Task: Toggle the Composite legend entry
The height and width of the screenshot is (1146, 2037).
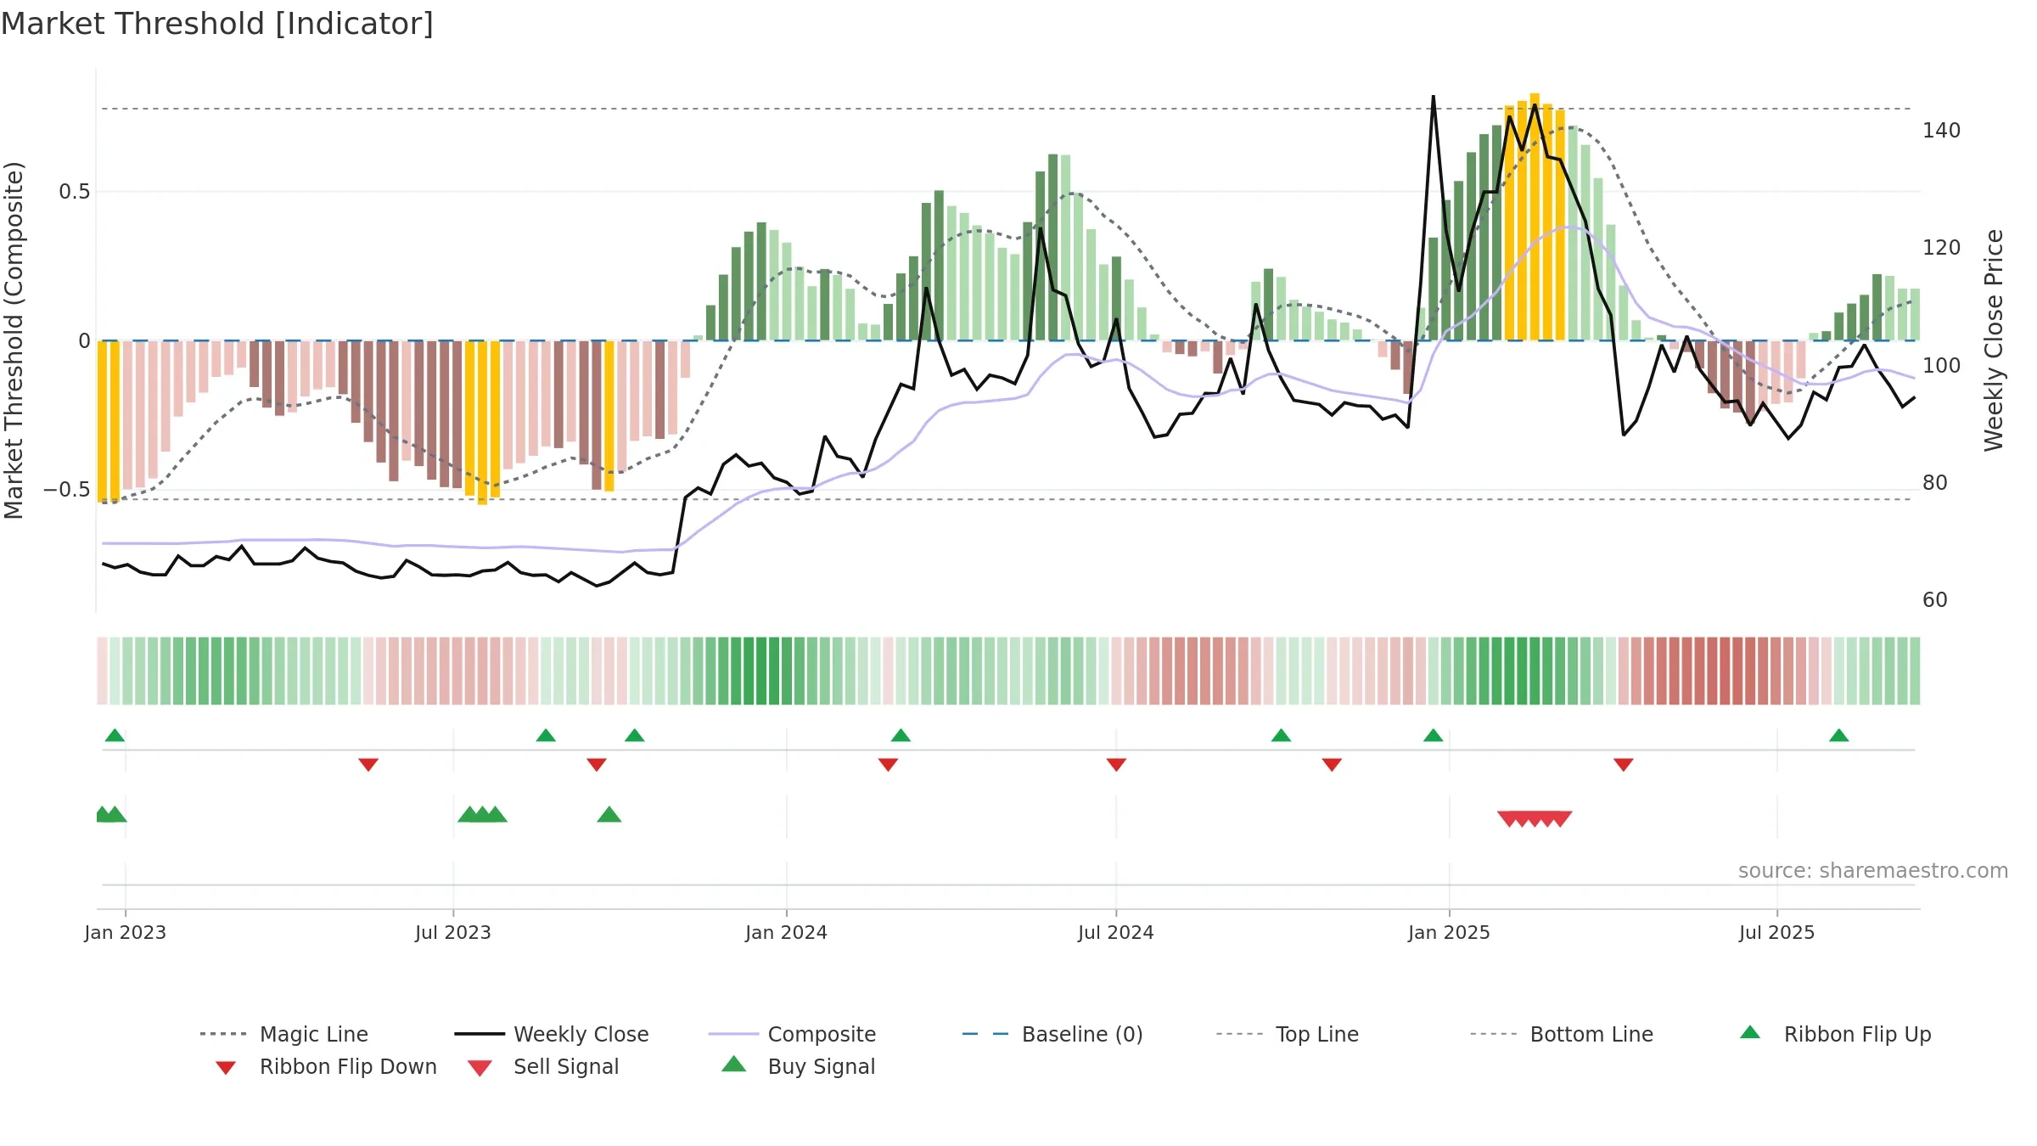Action: click(792, 1034)
